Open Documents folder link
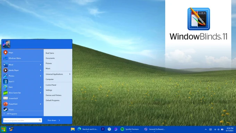This screenshot has height=133, width=236. tap(50, 58)
